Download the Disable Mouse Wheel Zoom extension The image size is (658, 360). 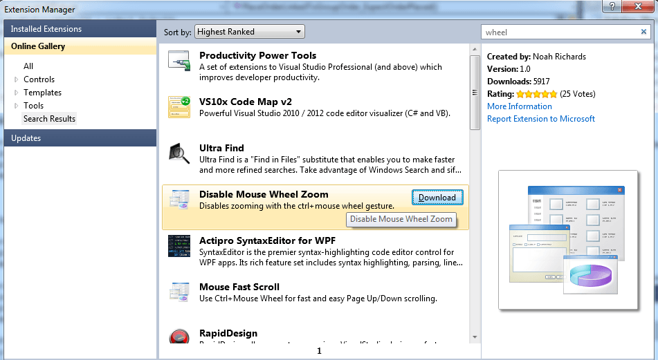(437, 198)
